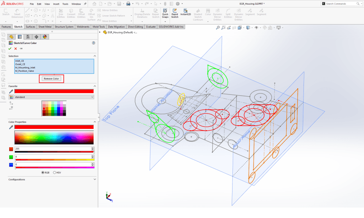Click the Zoom to Fit icon
The width and height of the screenshot is (364, 218).
[x=217, y=28]
